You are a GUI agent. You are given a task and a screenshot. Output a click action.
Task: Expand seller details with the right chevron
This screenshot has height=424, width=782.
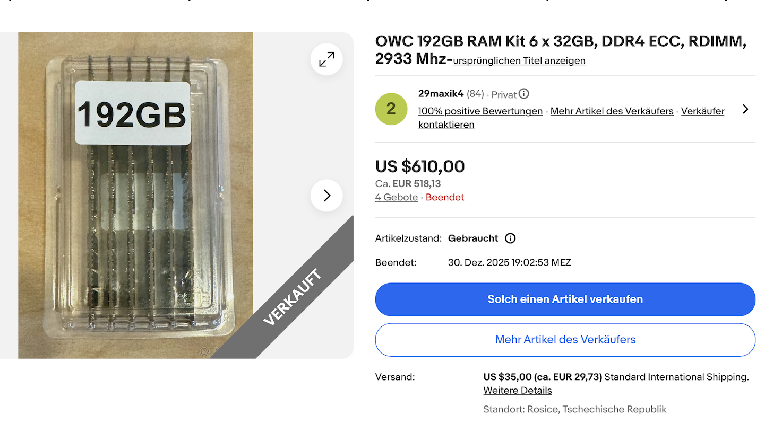(x=745, y=109)
